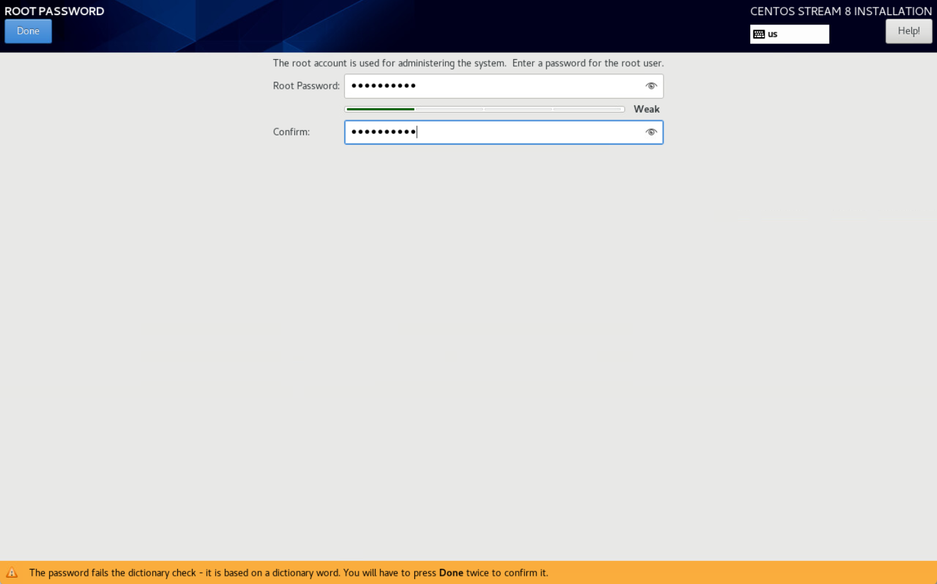Click the blue Done button

(28, 31)
